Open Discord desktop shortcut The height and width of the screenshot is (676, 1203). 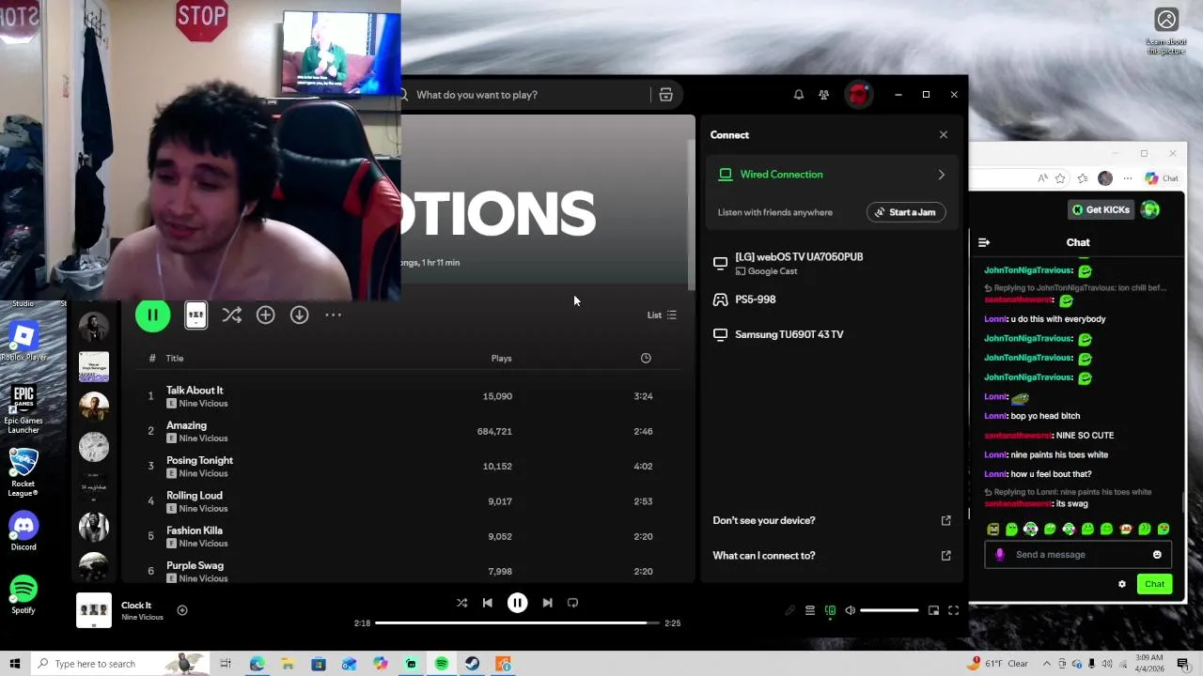click(23, 531)
